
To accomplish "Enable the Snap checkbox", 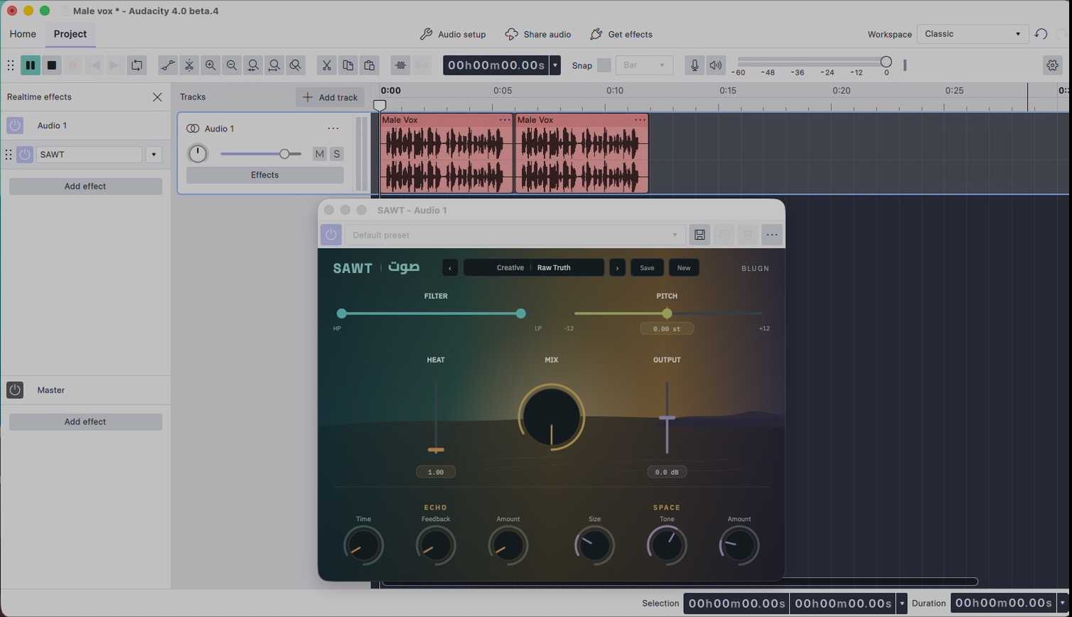I will coord(604,65).
